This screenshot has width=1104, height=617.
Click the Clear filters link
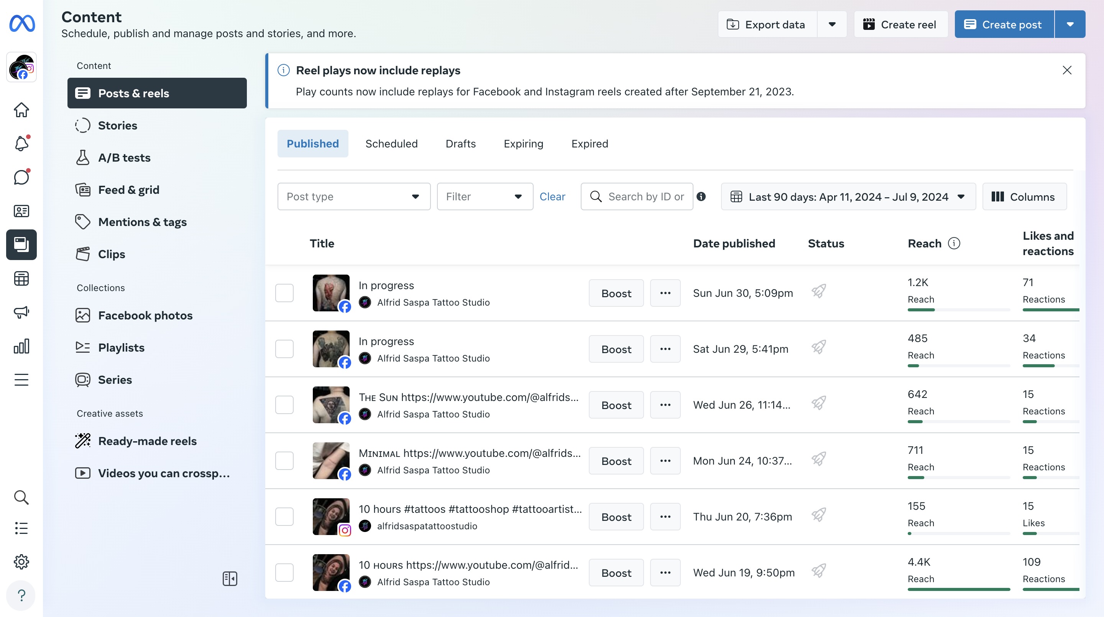pos(552,196)
